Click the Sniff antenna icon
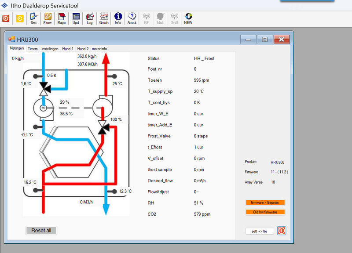The height and width of the screenshot is (253, 352). click(x=174, y=18)
